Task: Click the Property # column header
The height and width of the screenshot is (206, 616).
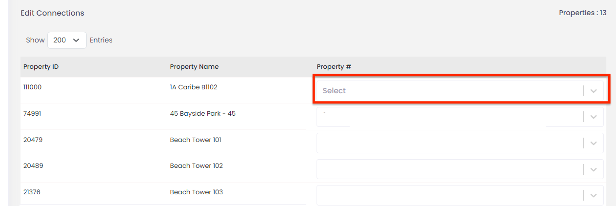Action: tap(334, 67)
